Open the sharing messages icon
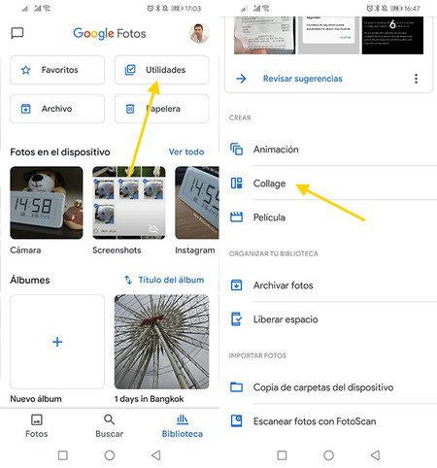The image size is (437, 468). click(x=17, y=33)
